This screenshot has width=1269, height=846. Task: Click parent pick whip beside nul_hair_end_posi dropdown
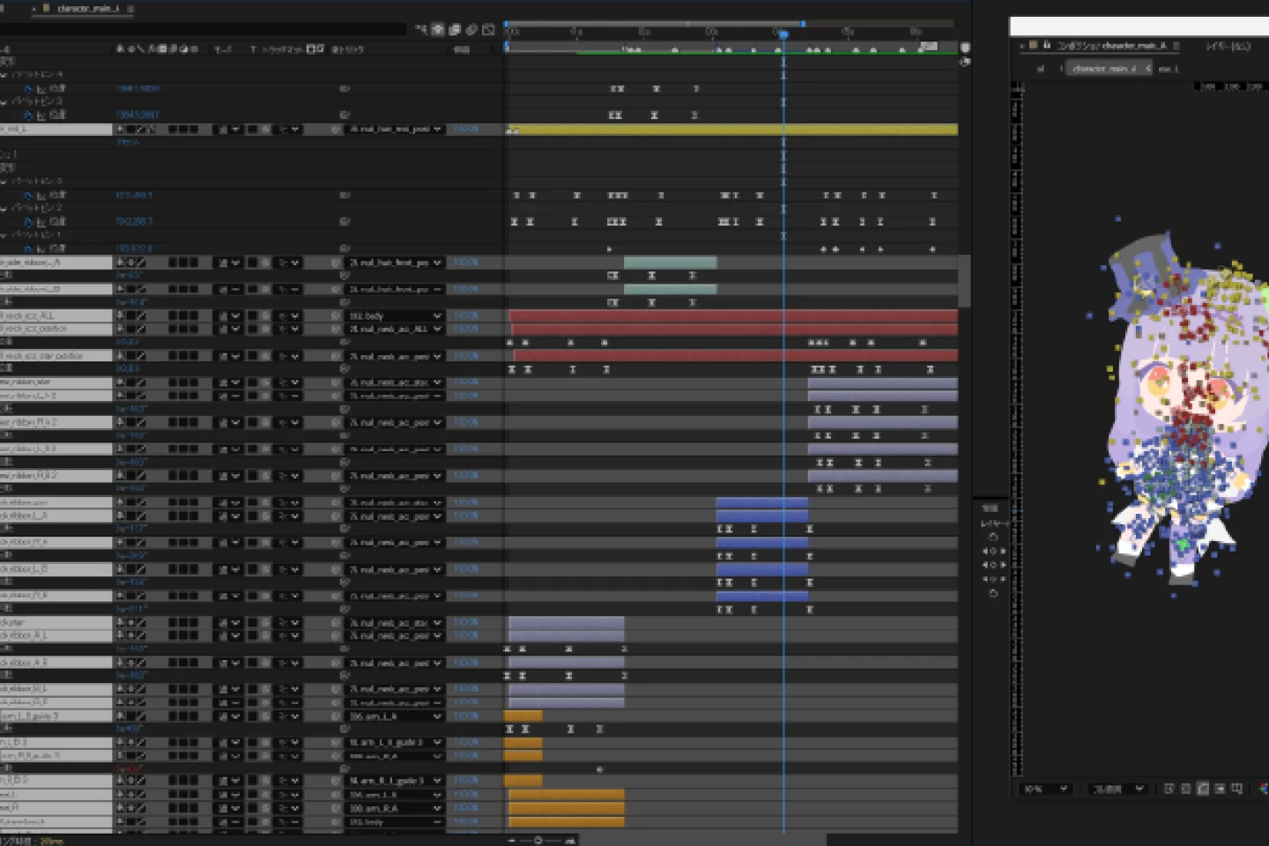tap(336, 130)
